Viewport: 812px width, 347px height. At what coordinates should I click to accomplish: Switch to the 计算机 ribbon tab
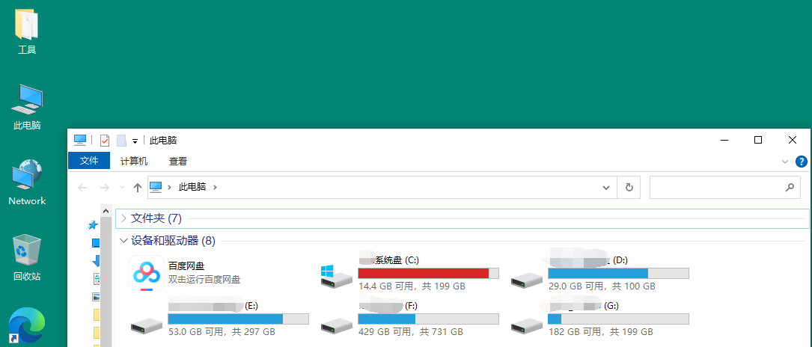(x=134, y=161)
